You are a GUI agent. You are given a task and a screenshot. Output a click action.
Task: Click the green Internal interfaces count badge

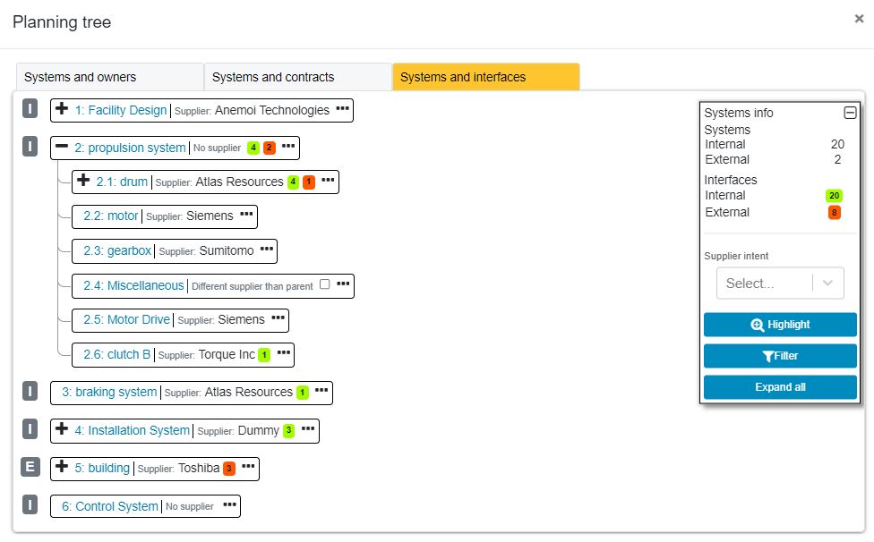[x=834, y=195]
